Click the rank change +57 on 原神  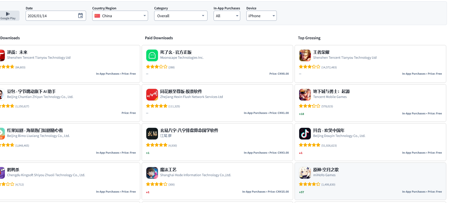(301, 192)
